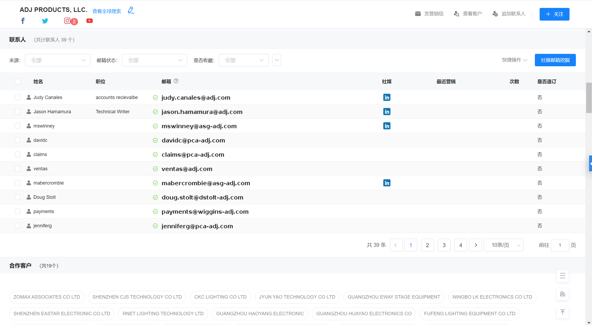
Task: Click the 邮箱 help question mark icon
Action: pos(176,81)
